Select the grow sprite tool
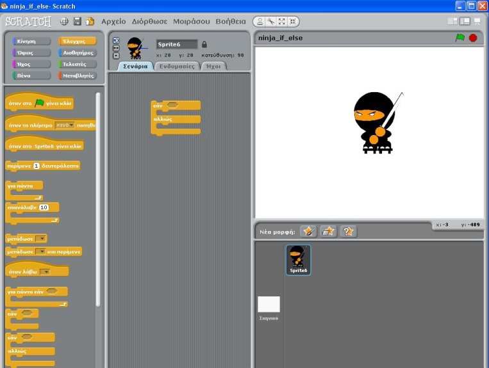The height and width of the screenshot is (368, 489). pyautogui.click(x=281, y=22)
